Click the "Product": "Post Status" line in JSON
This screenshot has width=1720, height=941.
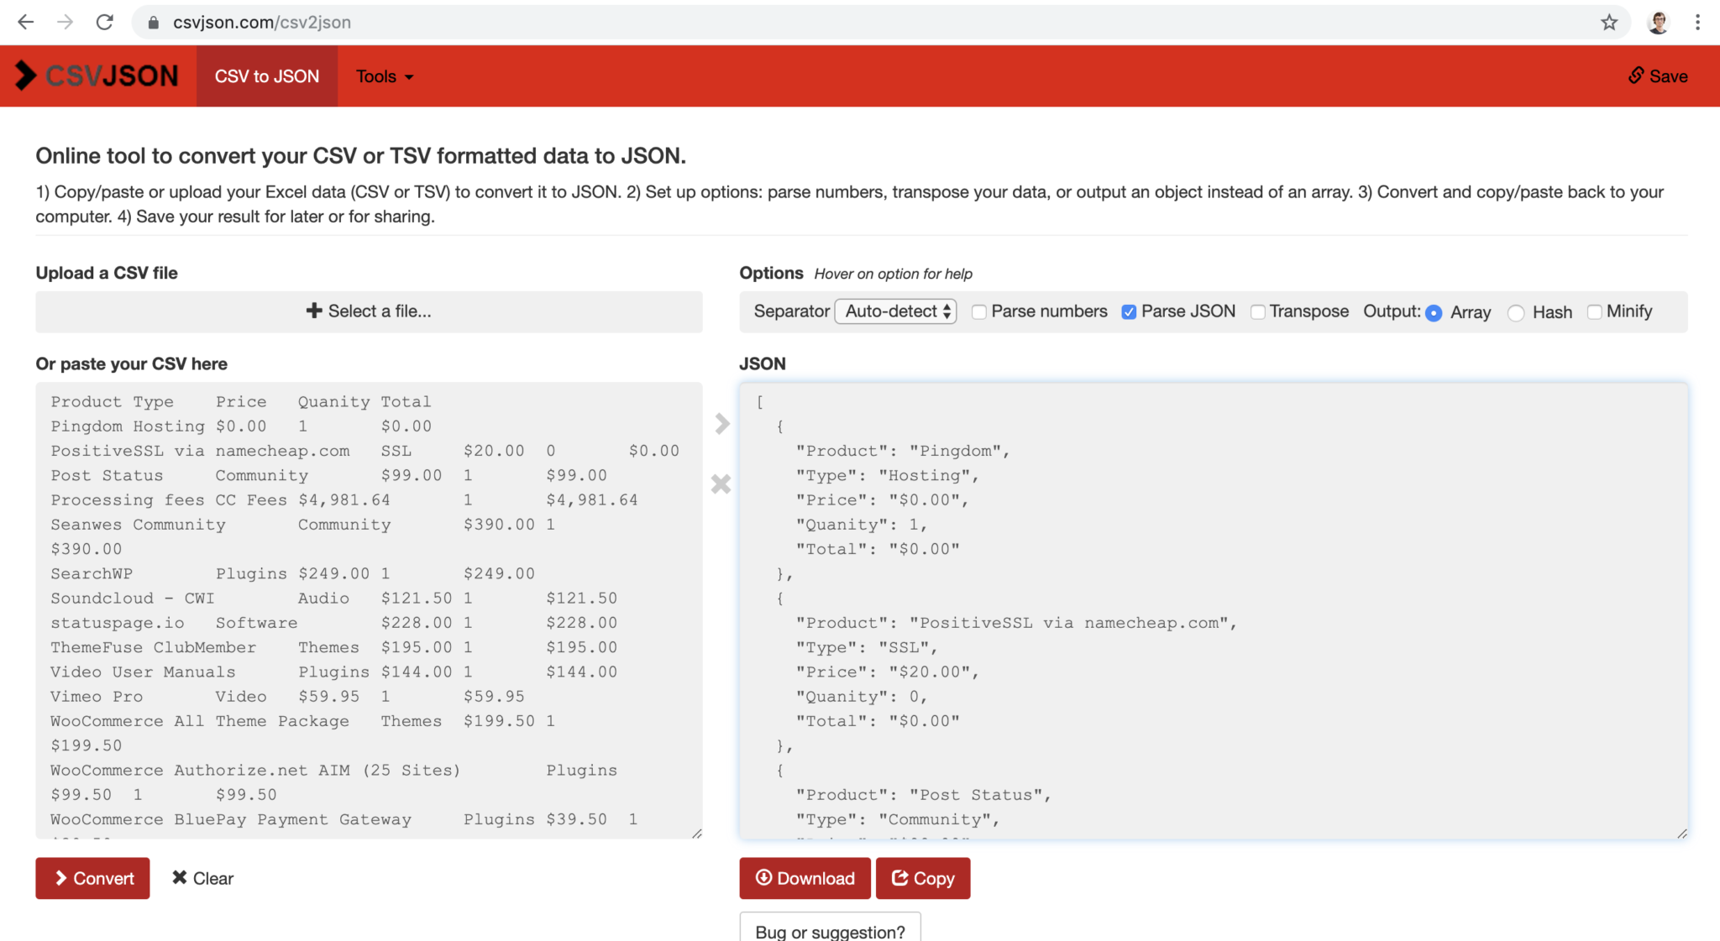[924, 795]
